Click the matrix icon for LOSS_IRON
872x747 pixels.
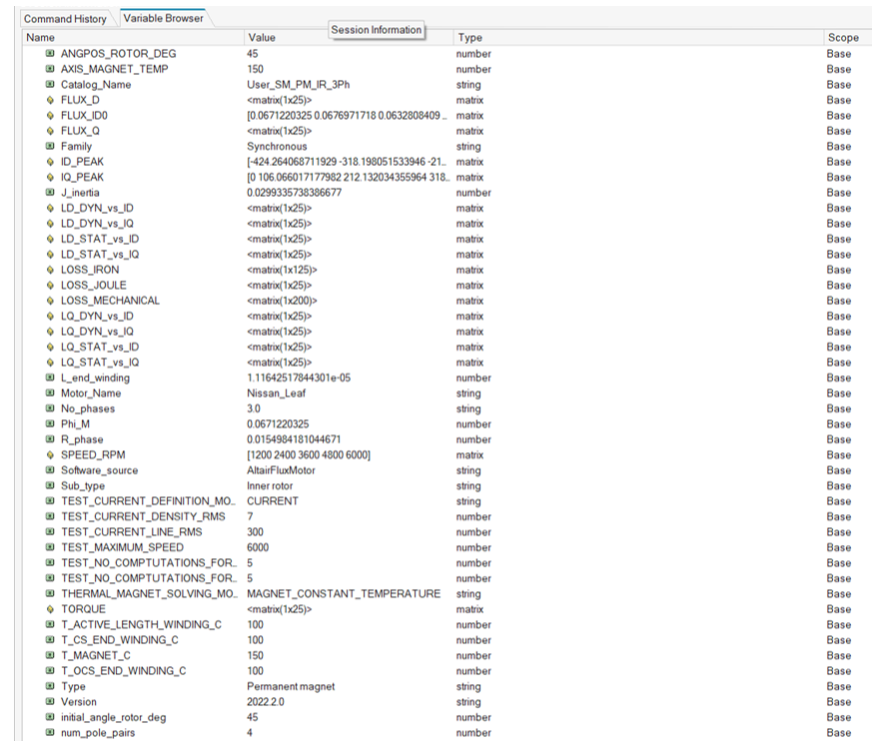tap(50, 270)
